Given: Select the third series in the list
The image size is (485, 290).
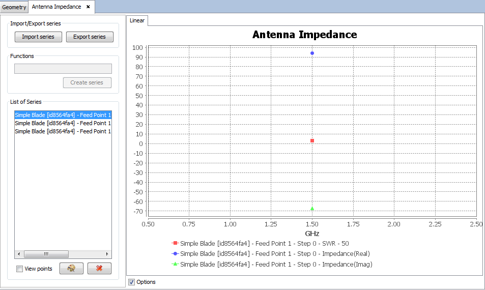Looking at the screenshot, I should click(x=63, y=131).
